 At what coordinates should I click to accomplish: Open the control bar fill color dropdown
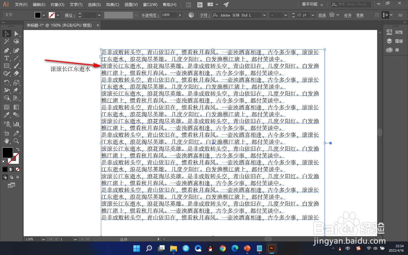(44, 15)
